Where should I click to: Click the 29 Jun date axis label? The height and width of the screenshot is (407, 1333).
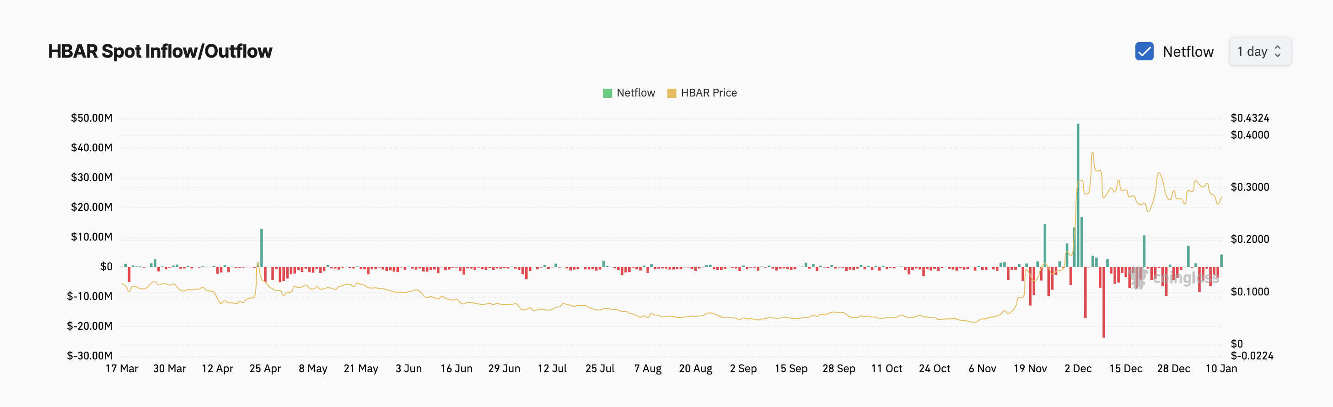504,369
